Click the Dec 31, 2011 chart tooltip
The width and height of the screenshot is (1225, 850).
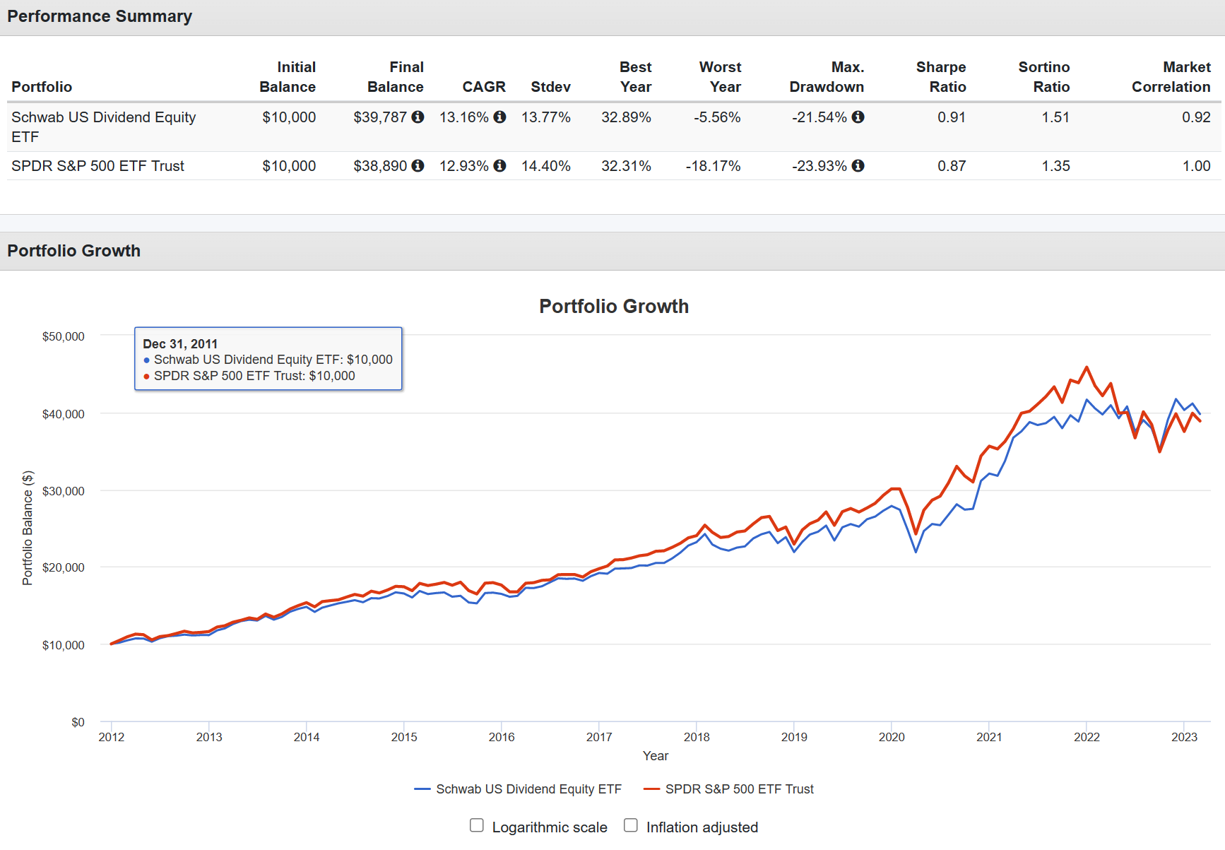tap(268, 358)
